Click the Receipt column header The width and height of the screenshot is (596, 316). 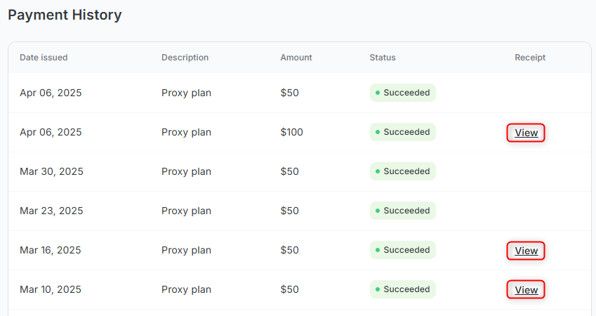[x=530, y=58]
